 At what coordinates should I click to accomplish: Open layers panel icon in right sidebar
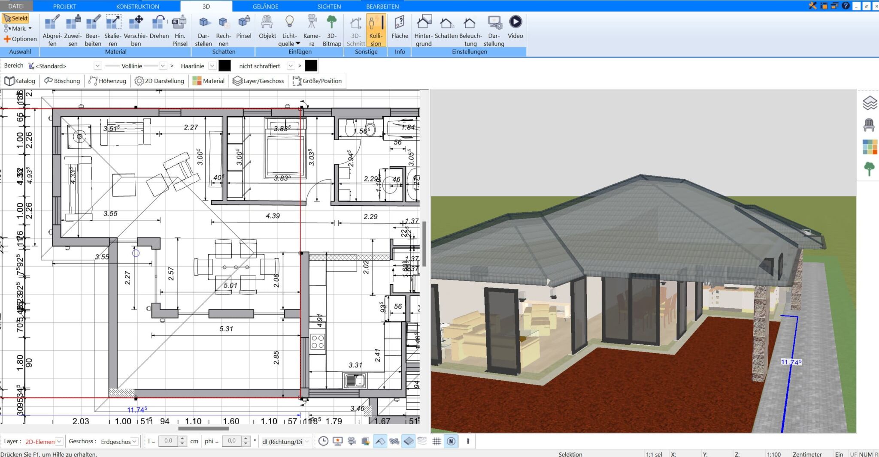coord(870,103)
